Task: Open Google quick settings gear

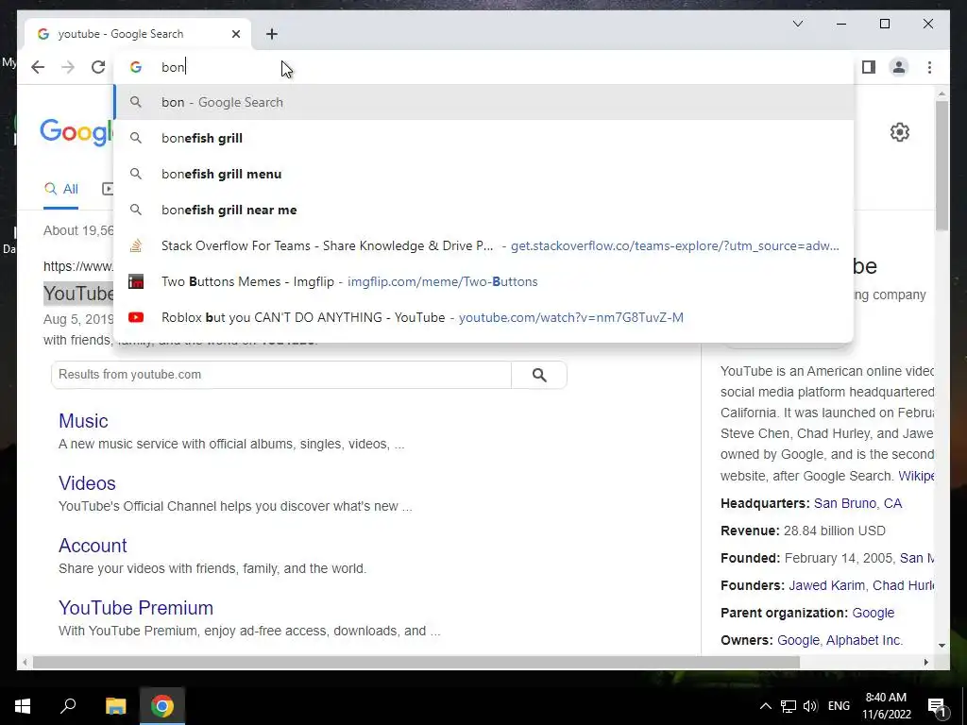Action: pos(899,132)
